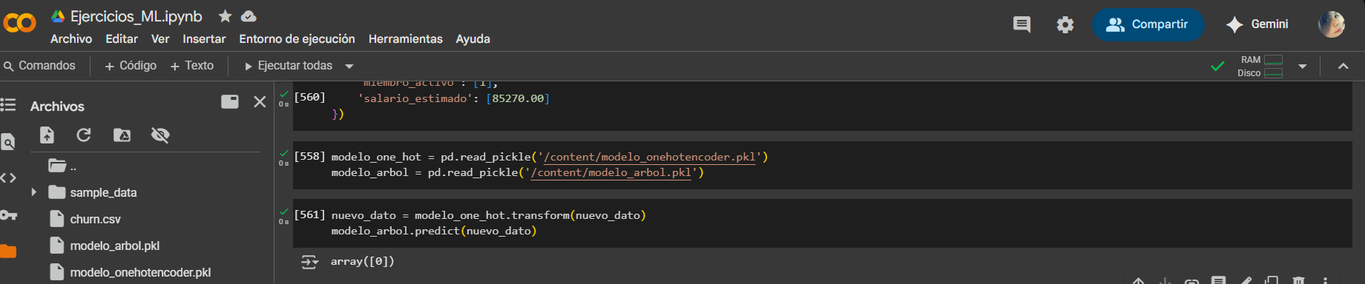Expand the sample_data folder
The image size is (1365, 284).
click(33, 192)
